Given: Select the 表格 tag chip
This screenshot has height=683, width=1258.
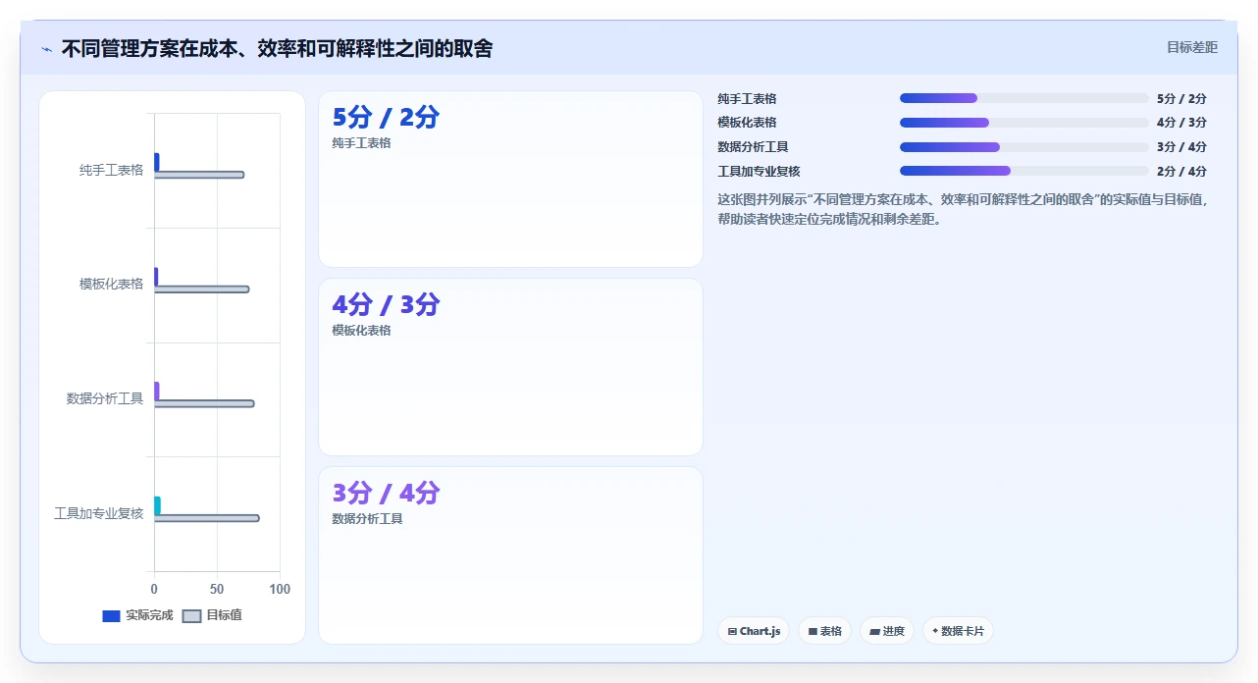Looking at the screenshot, I should pyautogui.click(x=824, y=631).
